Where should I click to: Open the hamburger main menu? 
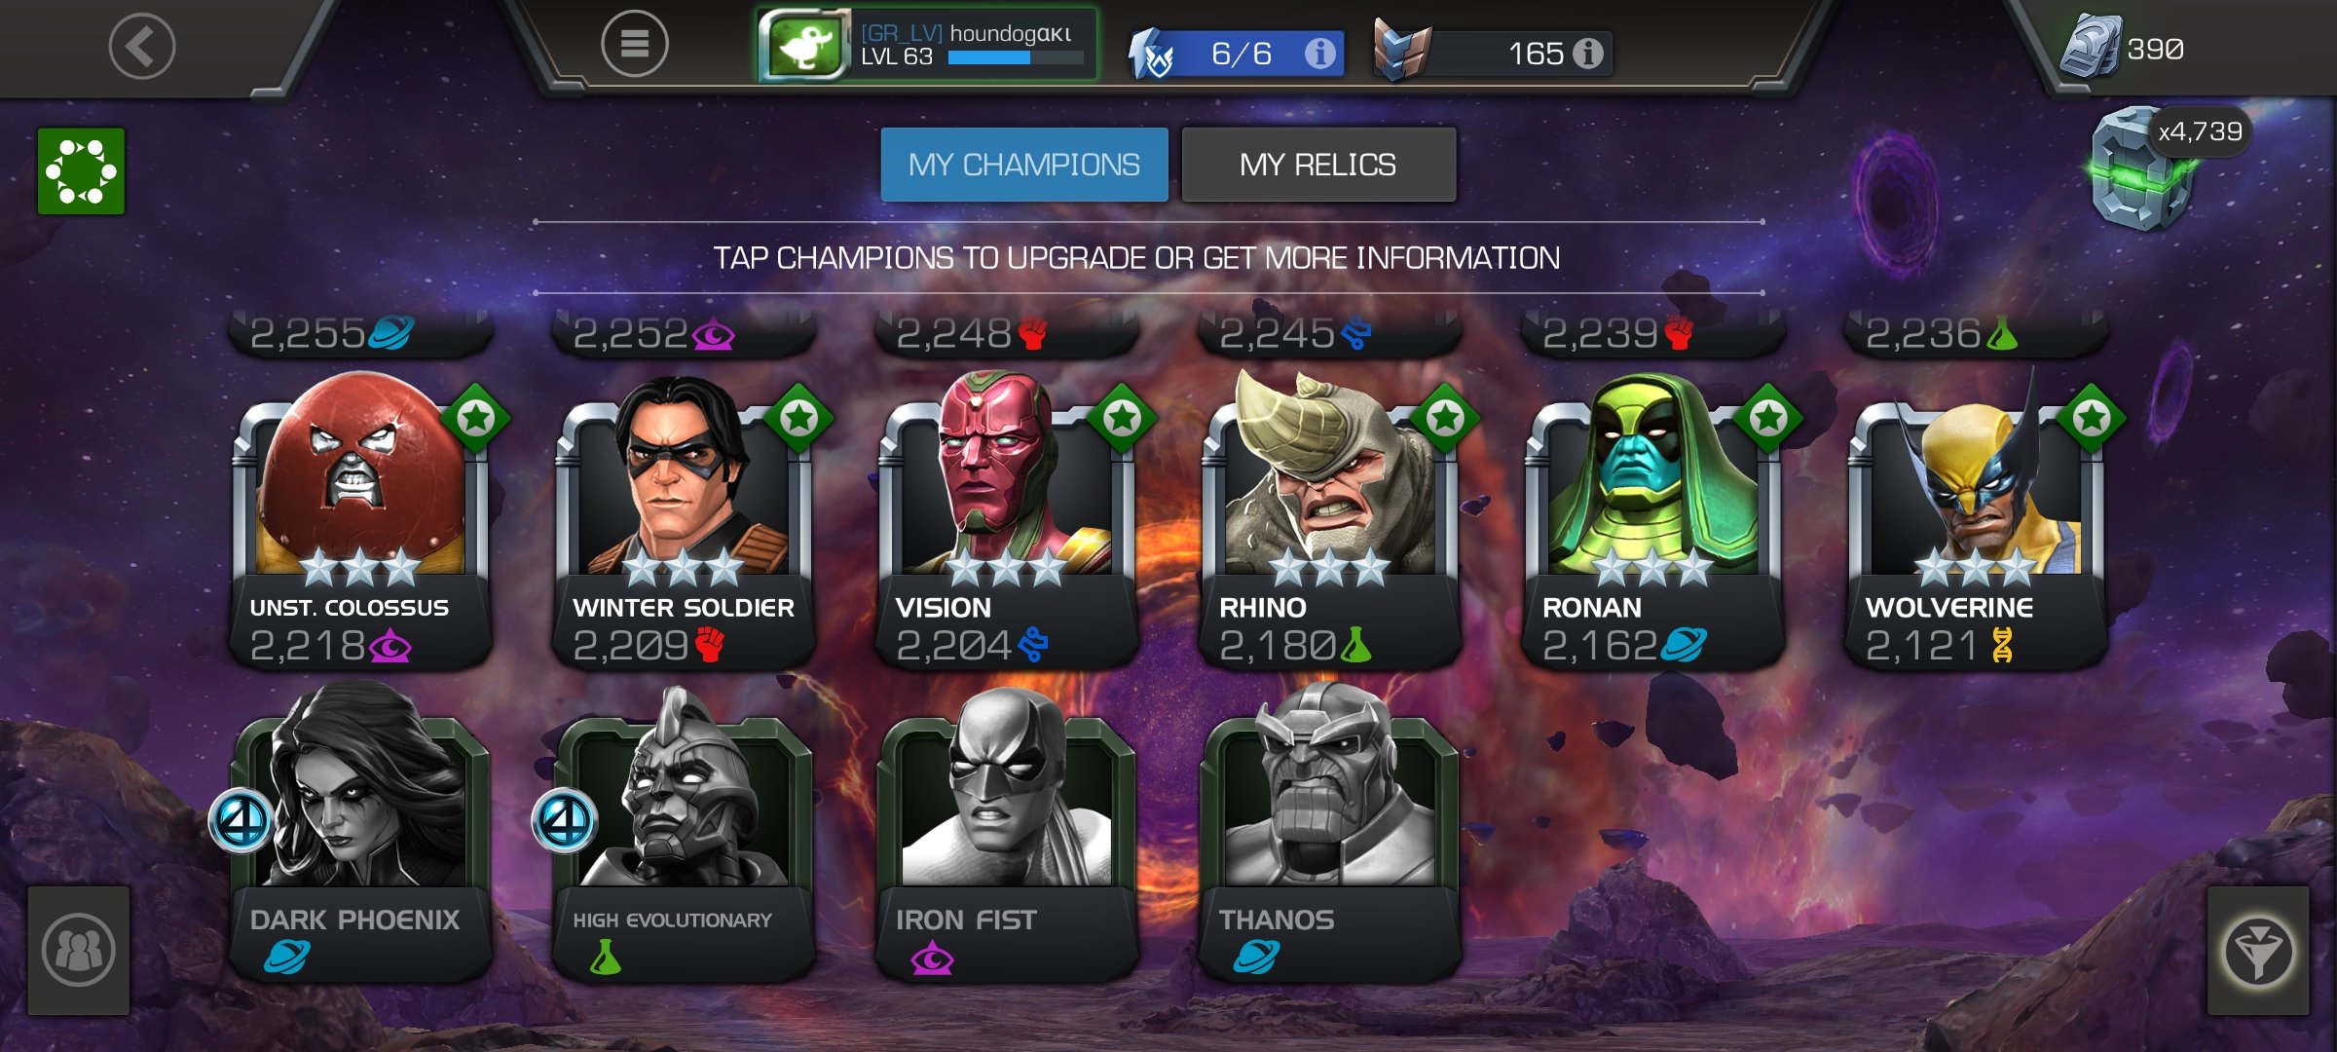coord(634,44)
